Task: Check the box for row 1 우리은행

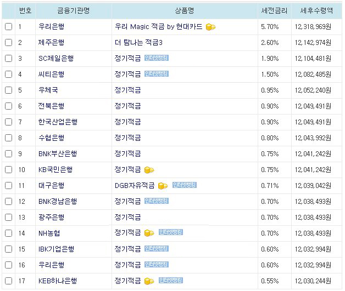Action: tap(8, 26)
